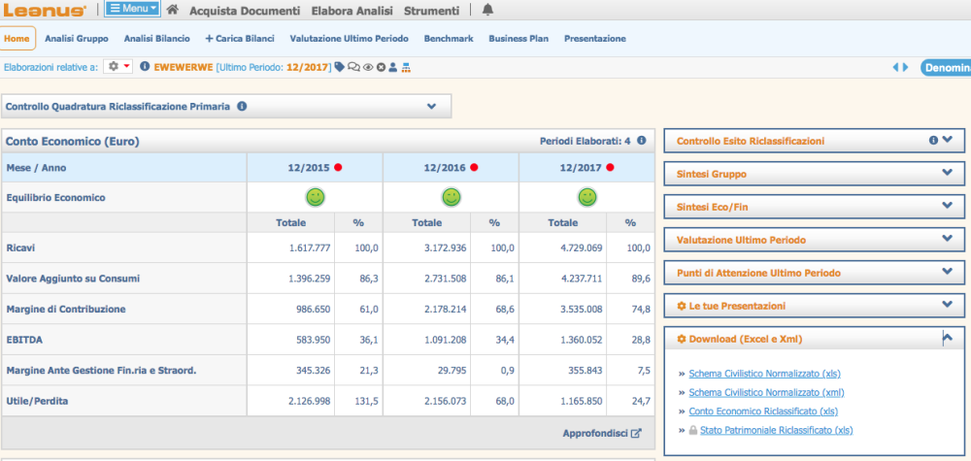Open the gear settings dropdown

(x=119, y=67)
